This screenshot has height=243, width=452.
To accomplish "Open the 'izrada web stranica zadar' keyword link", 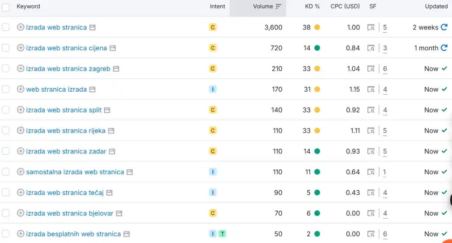I will (x=66, y=151).
